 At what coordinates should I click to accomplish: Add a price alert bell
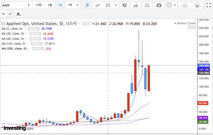click(19, 14)
